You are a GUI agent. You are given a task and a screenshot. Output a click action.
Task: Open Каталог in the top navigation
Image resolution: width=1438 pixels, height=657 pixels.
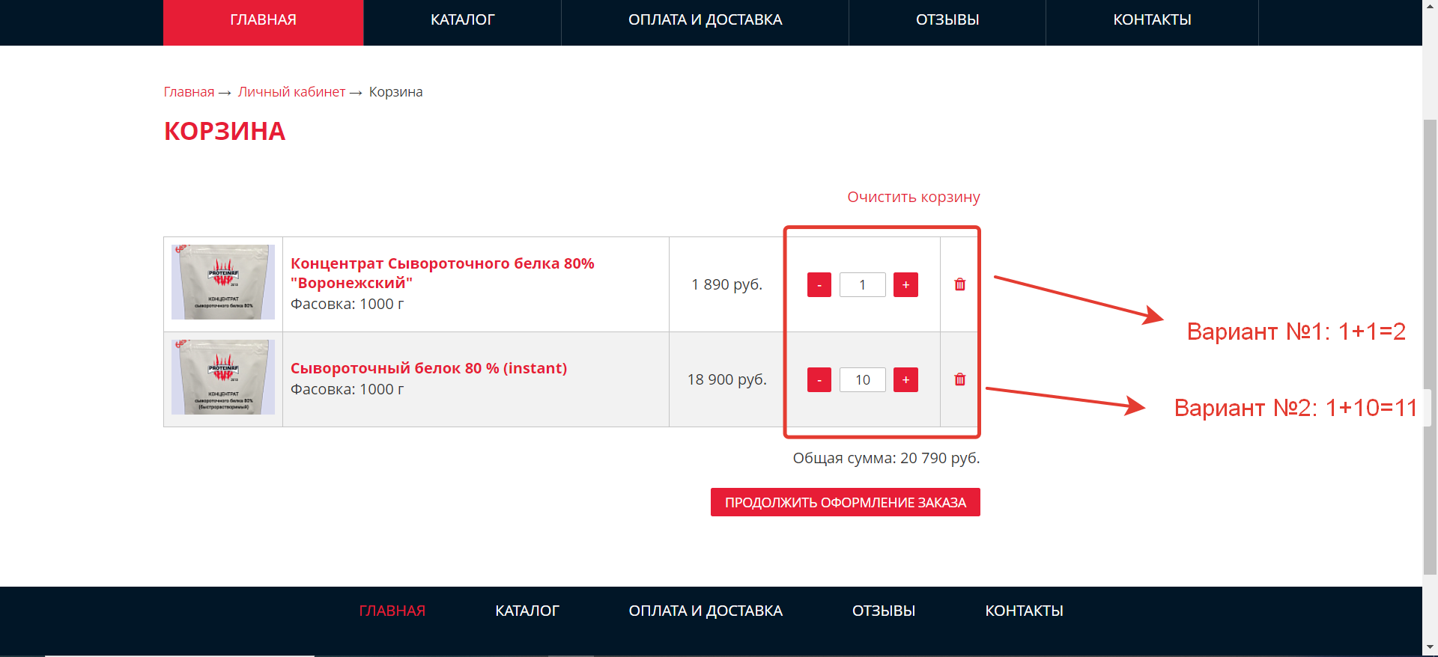[462, 20]
